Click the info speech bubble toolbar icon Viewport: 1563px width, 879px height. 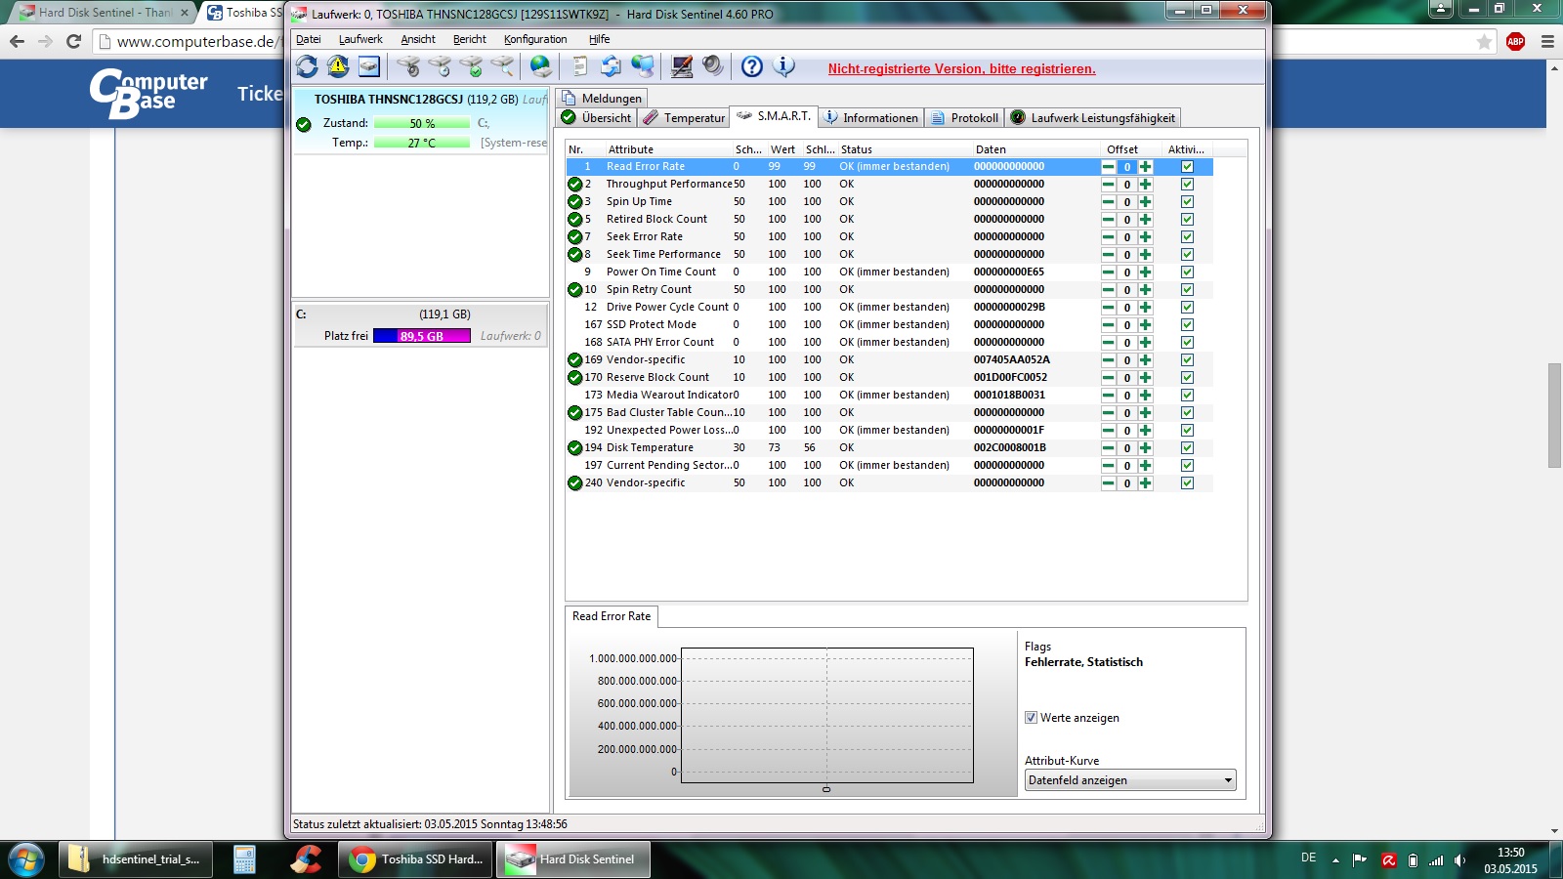coord(783,66)
